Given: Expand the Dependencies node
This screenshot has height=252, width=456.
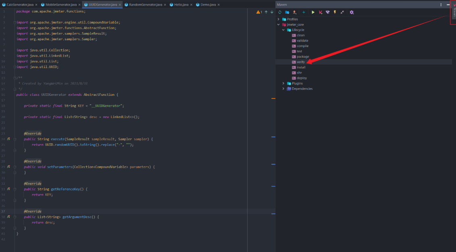Looking at the screenshot, I should click(283, 89).
